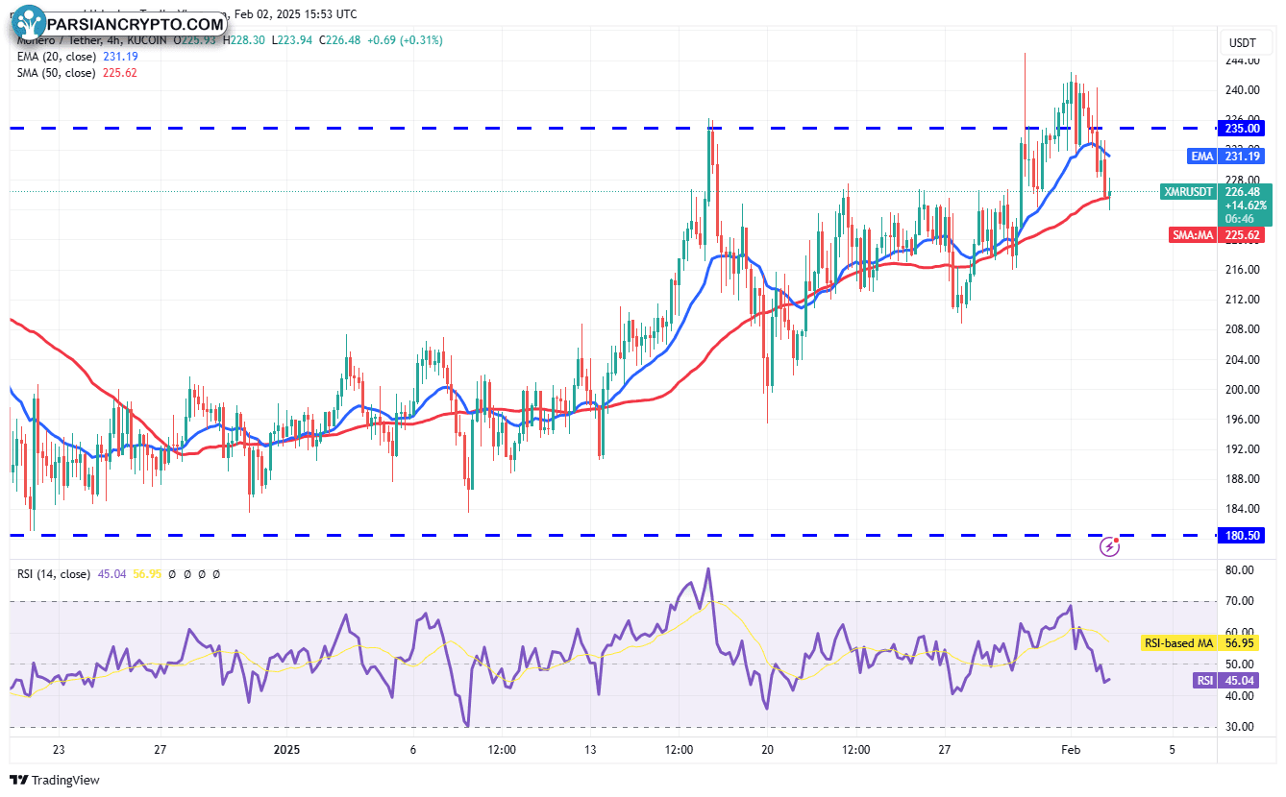
Task: Select the SMA (50, close) indicator legend
Action: pyautogui.click(x=57, y=73)
